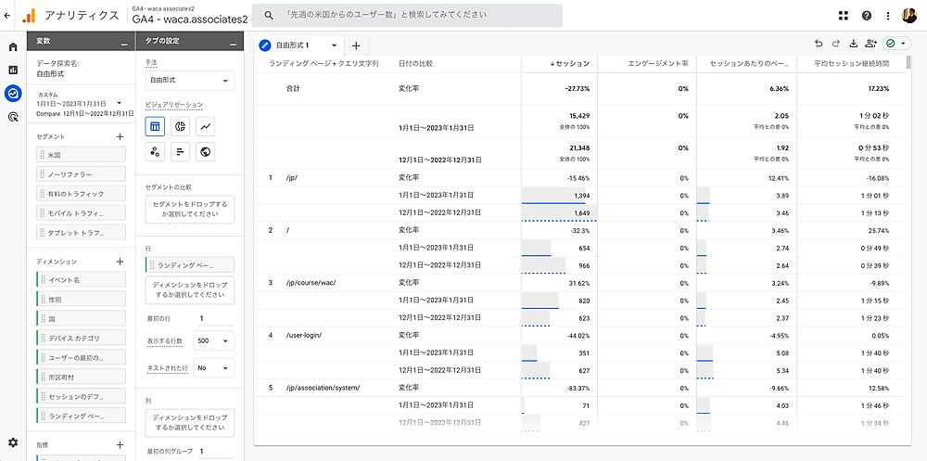This screenshot has width=927, height=461.
Task: Undo the last change
Action: pyautogui.click(x=819, y=44)
